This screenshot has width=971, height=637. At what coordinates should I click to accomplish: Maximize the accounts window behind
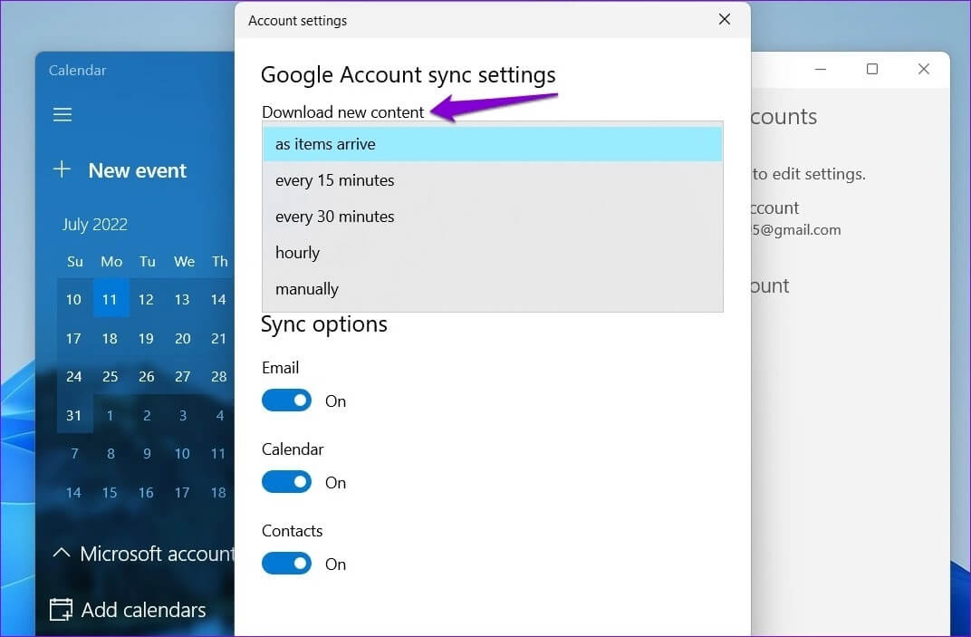872,69
